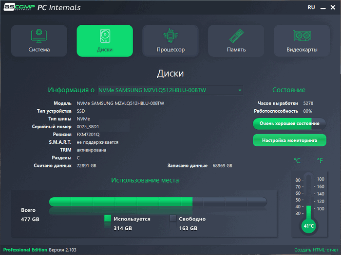This screenshot has height=255, width=341.
Task: Click the partition letter C value
Action: coord(78,158)
